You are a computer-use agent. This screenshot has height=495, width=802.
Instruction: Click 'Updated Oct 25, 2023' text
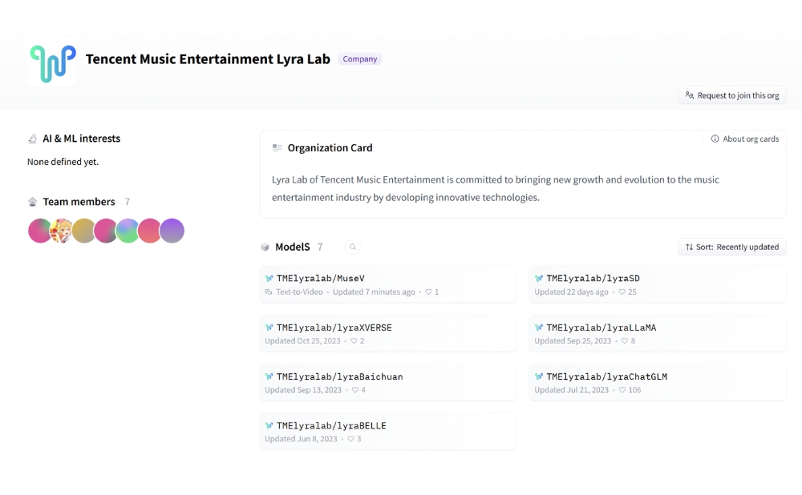point(302,341)
